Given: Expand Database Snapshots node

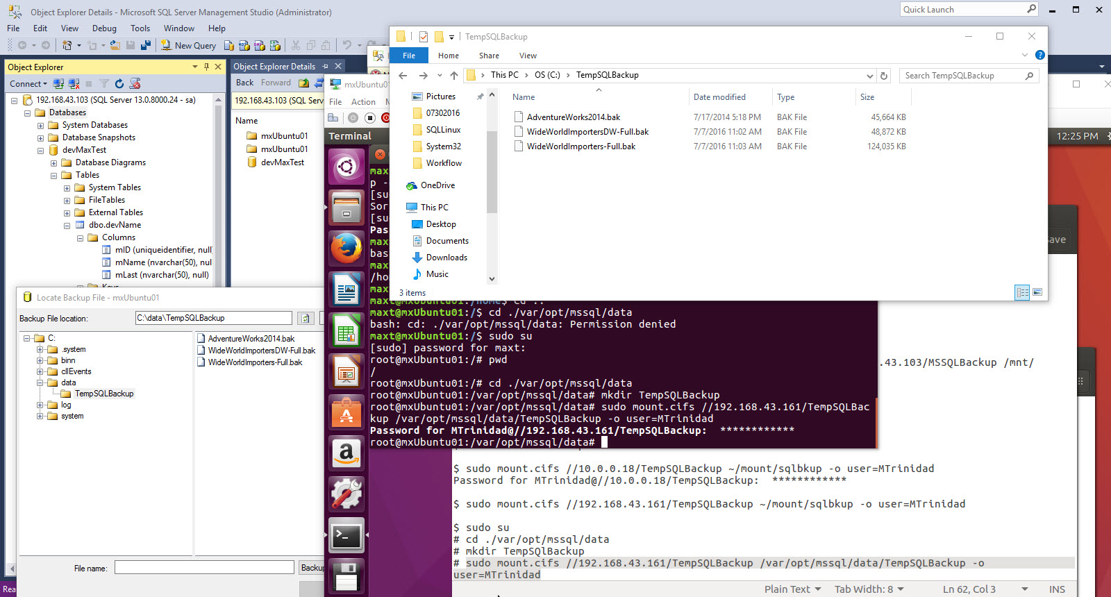Looking at the screenshot, I should pyautogui.click(x=40, y=137).
